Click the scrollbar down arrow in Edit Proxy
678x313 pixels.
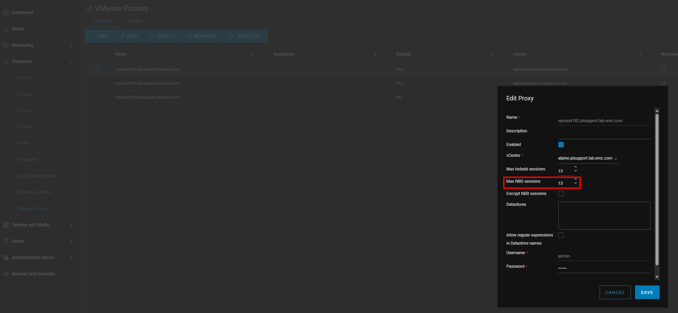(657, 277)
